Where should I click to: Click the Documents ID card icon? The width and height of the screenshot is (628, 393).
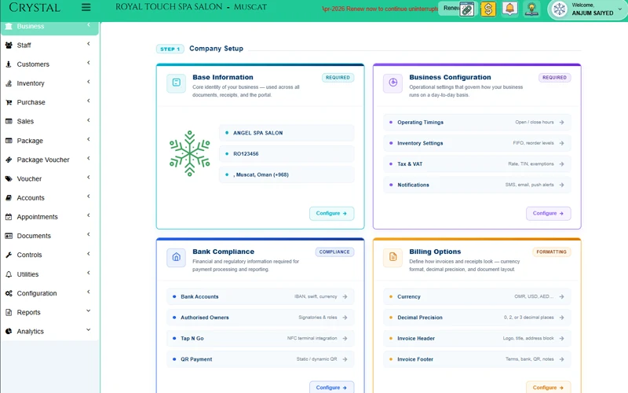(9, 236)
